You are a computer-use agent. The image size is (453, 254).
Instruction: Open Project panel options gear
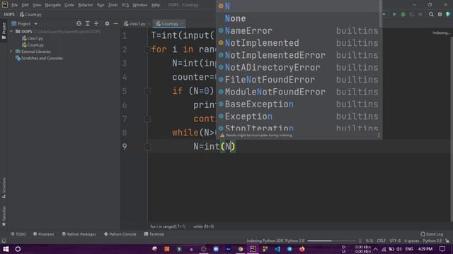click(107, 23)
